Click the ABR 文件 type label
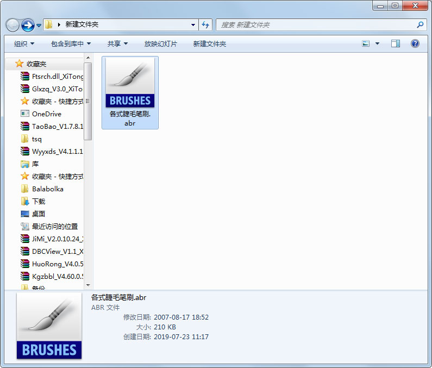The height and width of the screenshot is (368, 432). coord(105,307)
